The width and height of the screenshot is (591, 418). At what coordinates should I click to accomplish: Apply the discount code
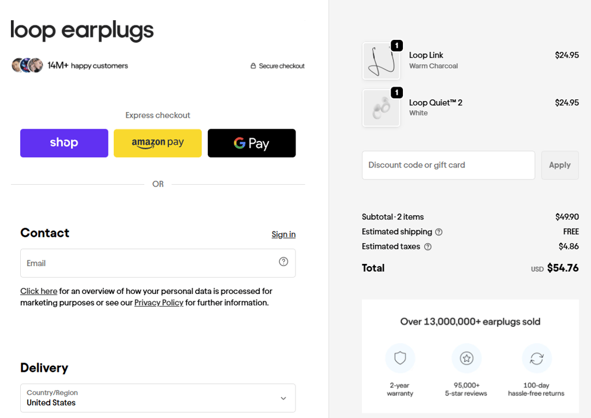(x=560, y=165)
